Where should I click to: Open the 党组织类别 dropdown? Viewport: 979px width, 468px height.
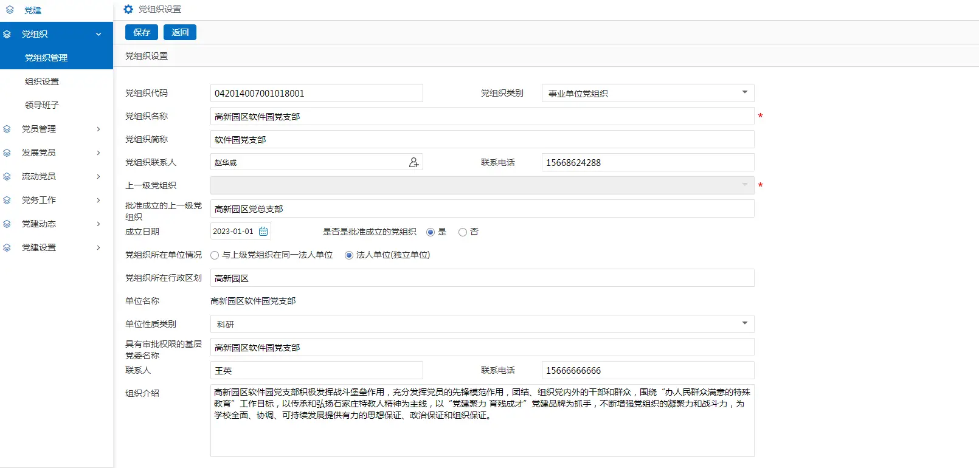click(x=648, y=93)
